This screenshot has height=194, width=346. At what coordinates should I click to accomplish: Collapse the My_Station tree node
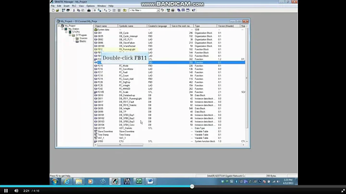coord(62,29)
